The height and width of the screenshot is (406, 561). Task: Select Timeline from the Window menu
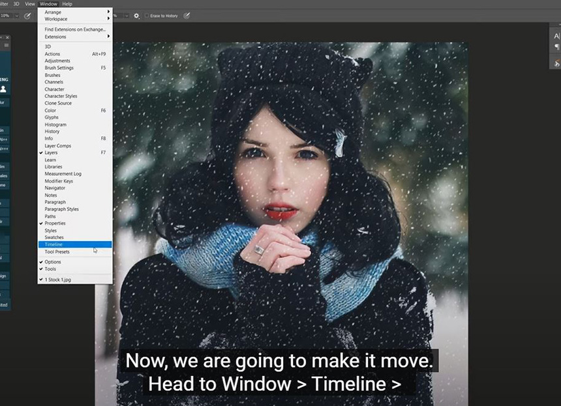pos(53,244)
